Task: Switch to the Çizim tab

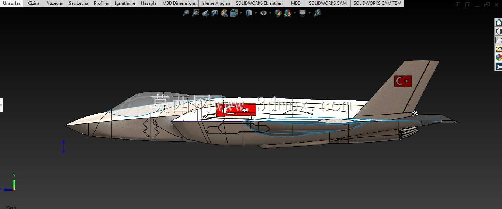Action: click(x=34, y=3)
